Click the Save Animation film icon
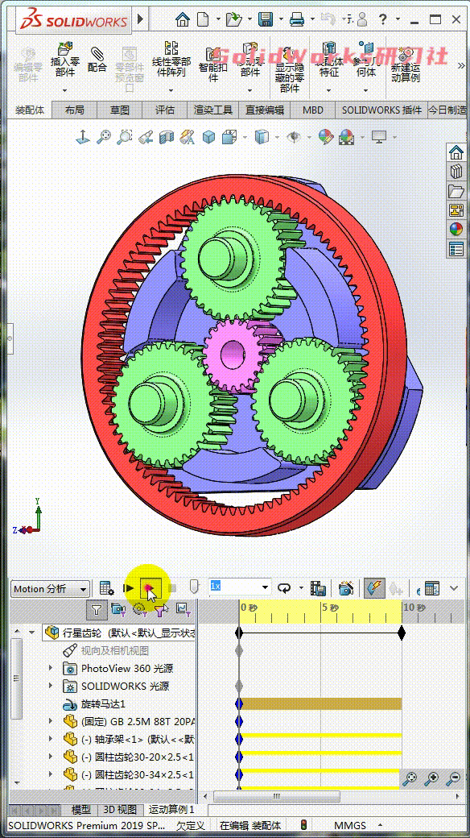The image size is (470, 838). (318, 588)
